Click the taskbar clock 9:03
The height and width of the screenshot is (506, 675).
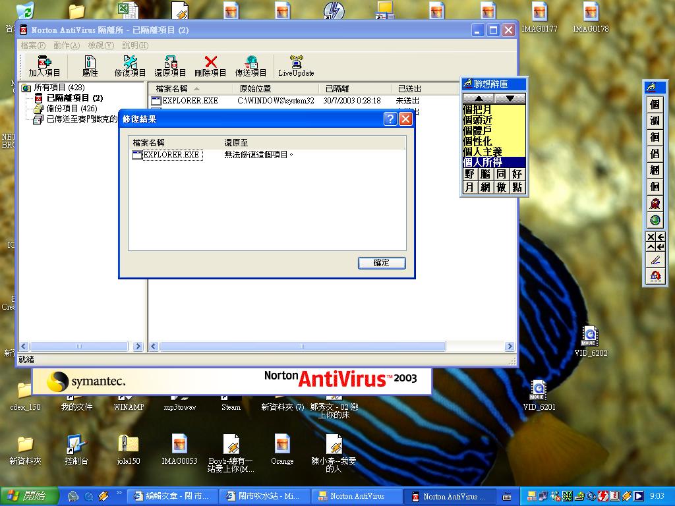click(657, 497)
